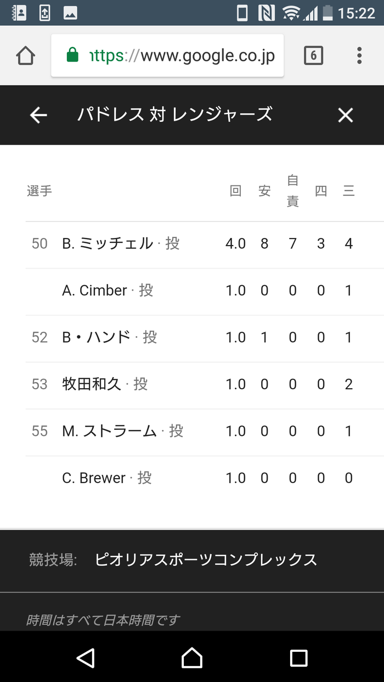This screenshot has width=384, height=682.
Task: Close the パドレス 対 レンジャーズ panel
Action: (345, 115)
